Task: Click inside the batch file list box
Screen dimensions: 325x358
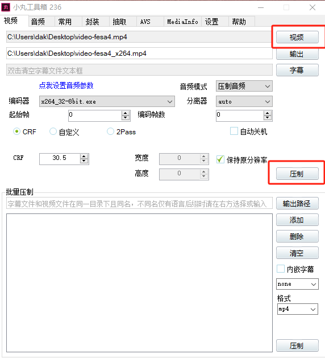Action: pos(139,283)
